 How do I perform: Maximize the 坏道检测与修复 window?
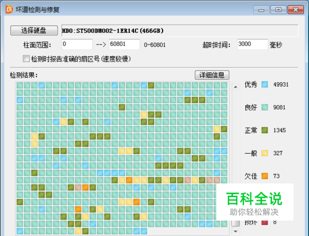278,10
